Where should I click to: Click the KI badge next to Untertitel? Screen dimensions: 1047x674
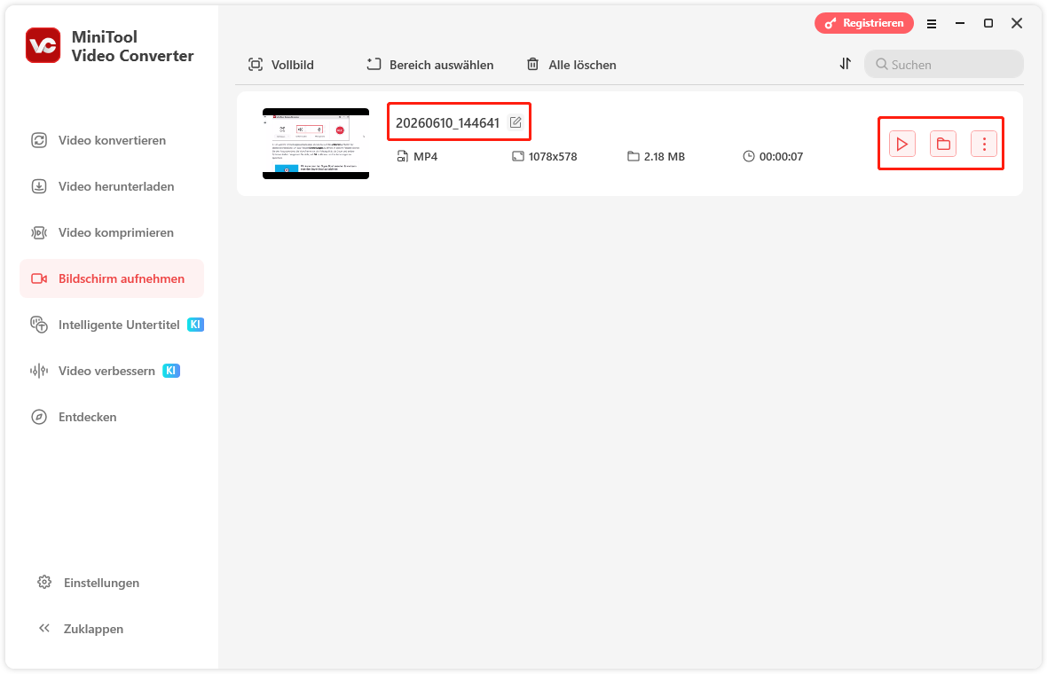click(x=195, y=325)
